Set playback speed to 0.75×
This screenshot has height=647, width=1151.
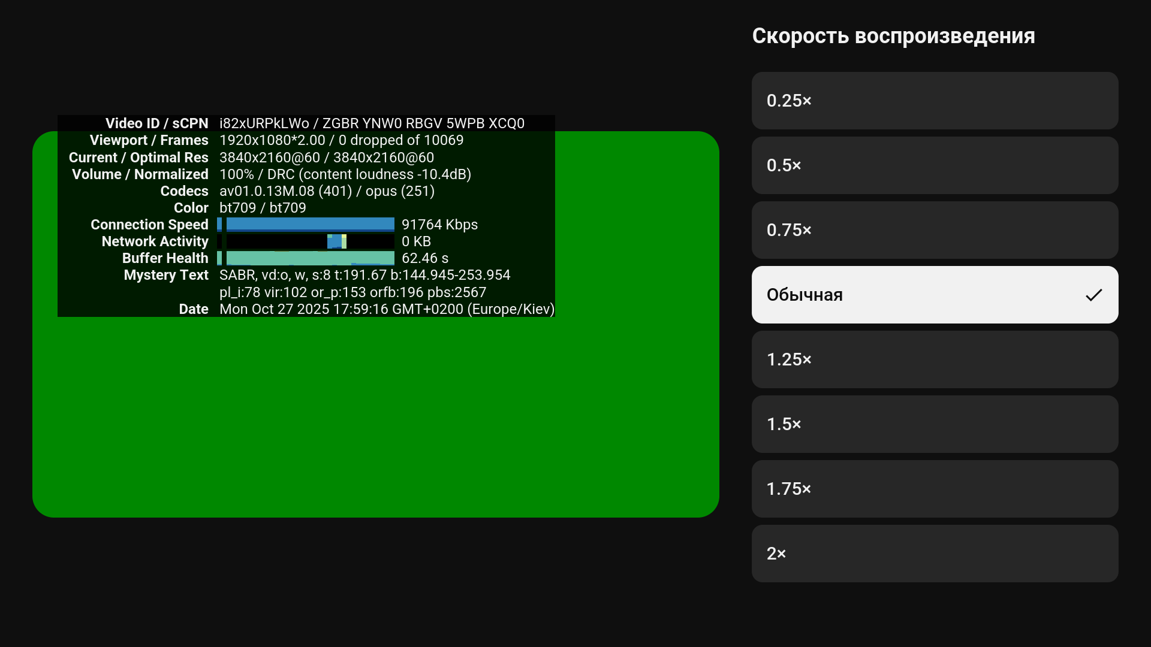tap(935, 230)
